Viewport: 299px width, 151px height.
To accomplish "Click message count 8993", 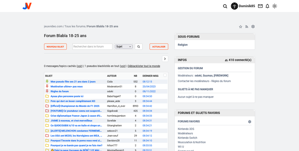I will click(x=135, y=106).
